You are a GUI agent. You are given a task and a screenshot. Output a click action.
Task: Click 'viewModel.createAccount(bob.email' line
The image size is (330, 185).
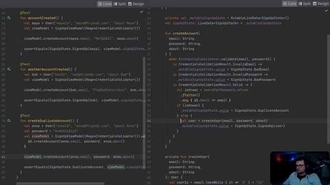pos(85,90)
